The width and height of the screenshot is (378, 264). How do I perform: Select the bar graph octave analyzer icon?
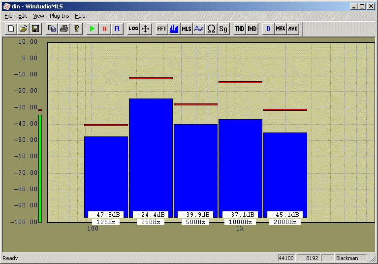pos(174,29)
